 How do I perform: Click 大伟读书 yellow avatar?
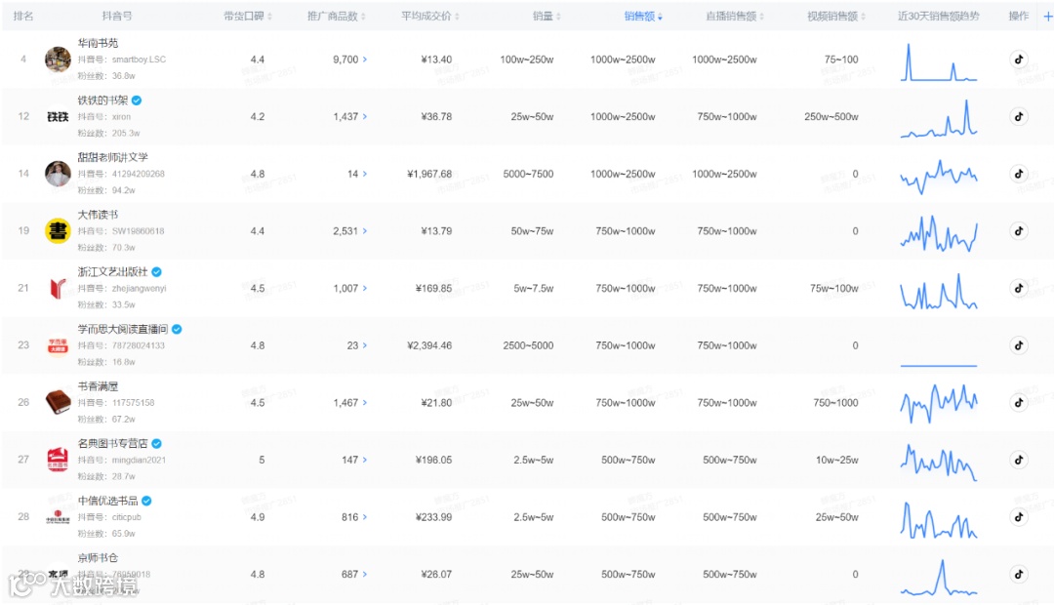pyautogui.click(x=58, y=230)
